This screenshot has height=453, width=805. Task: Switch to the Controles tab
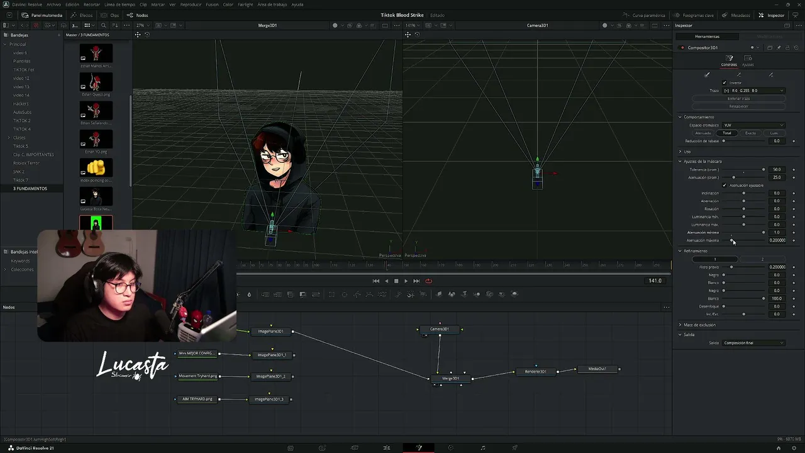[729, 60]
